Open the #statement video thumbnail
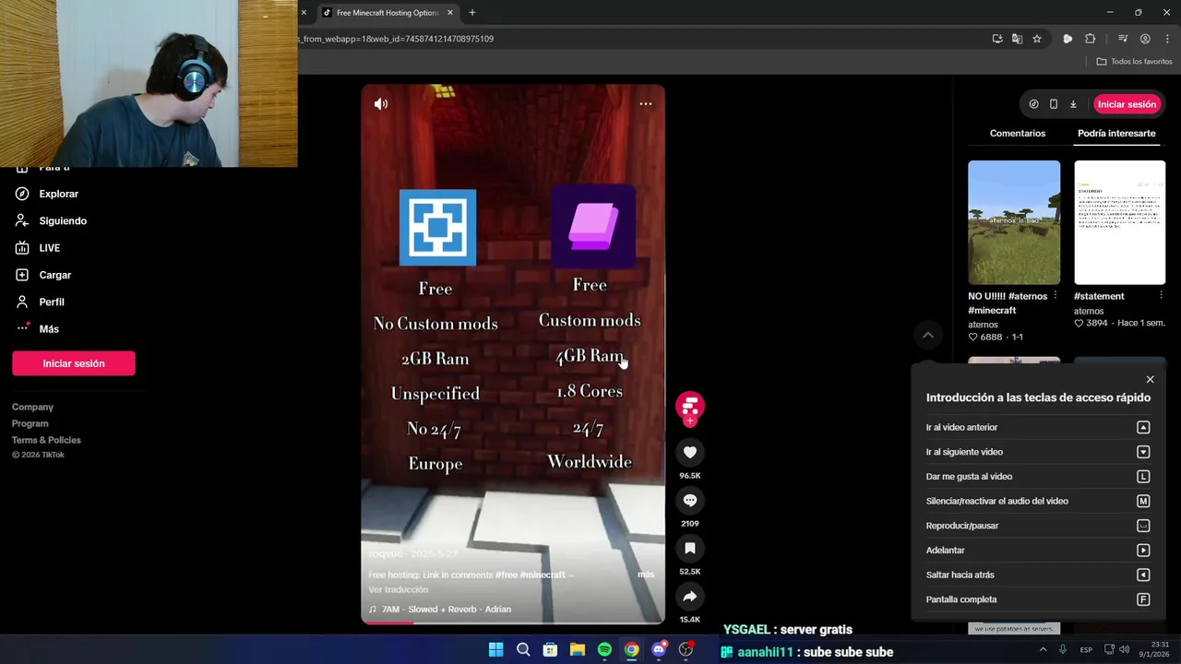Image resolution: width=1181 pixels, height=664 pixels. (x=1120, y=222)
